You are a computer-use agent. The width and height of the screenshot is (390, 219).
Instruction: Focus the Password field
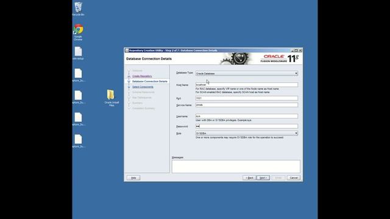coord(246,126)
